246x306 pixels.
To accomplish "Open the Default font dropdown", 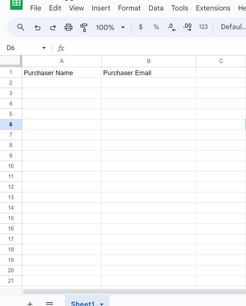I will (x=233, y=27).
